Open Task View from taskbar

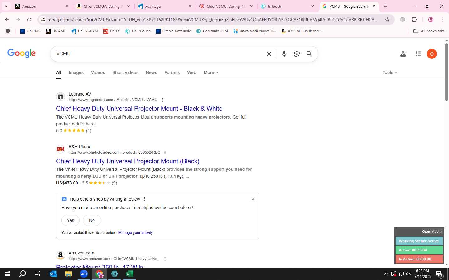(x=37, y=274)
